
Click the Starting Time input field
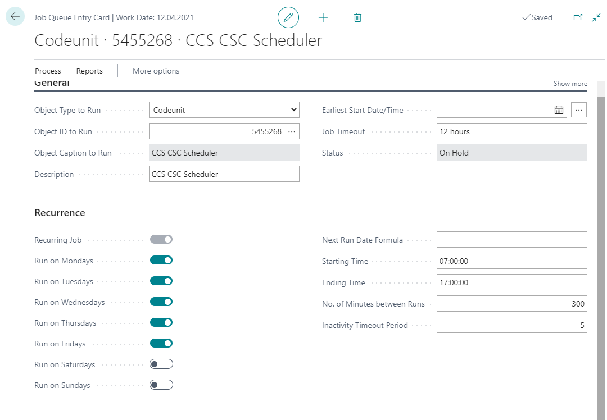pyautogui.click(x=511, y=261)
